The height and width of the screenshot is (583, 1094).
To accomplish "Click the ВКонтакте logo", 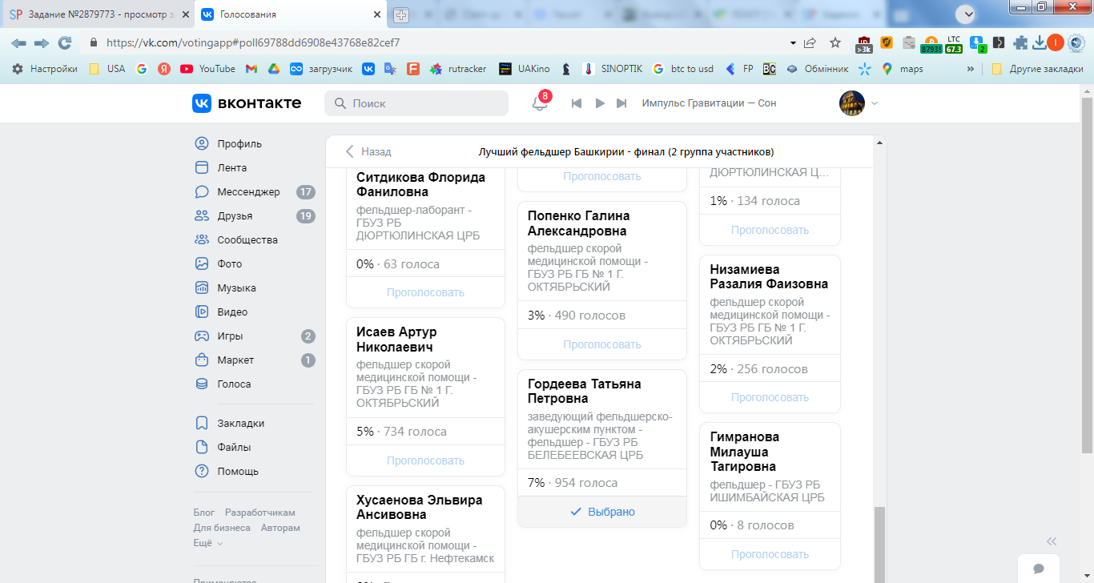I will click(x=247, y=103).
